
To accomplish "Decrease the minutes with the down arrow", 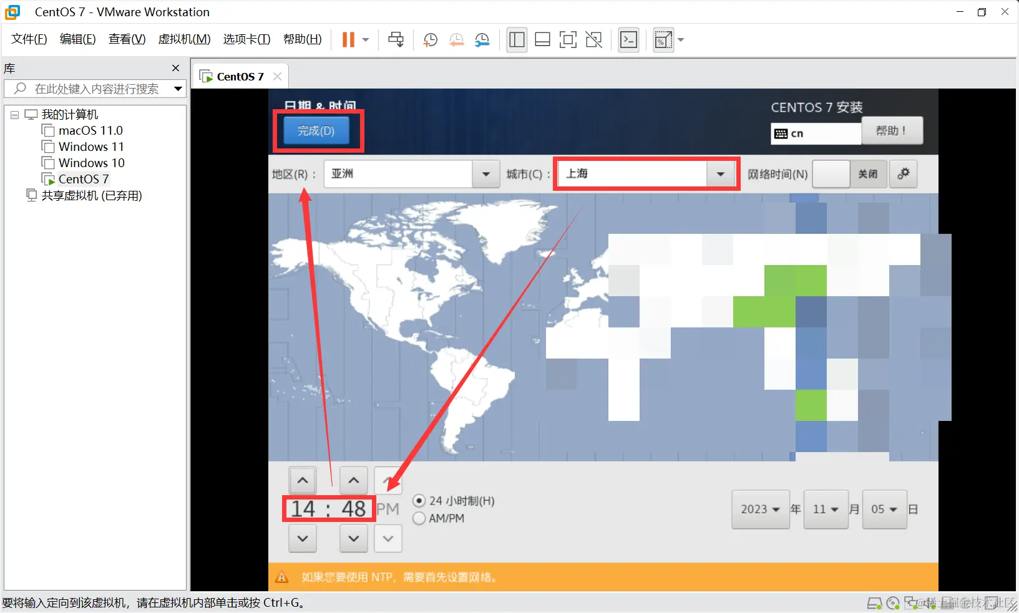I will pos(354,538).
